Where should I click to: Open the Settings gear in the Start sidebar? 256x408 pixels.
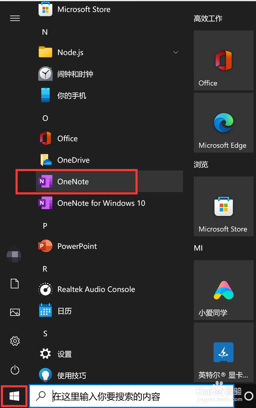(x=15, y=341)
